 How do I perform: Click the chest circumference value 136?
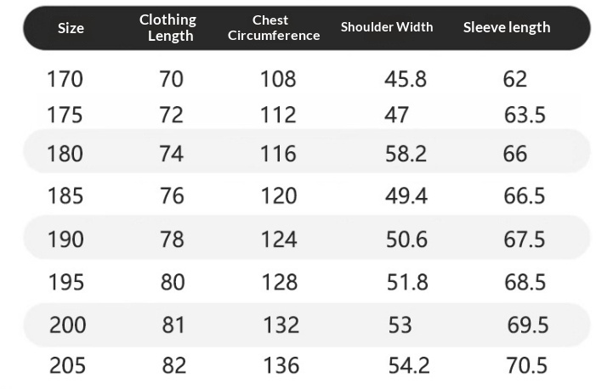tap(281, 365)
